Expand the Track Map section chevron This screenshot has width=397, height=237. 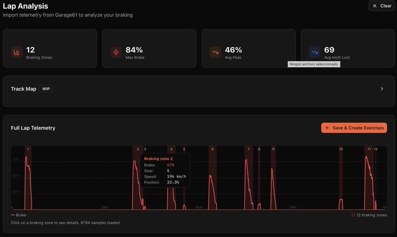click(382, 89)
